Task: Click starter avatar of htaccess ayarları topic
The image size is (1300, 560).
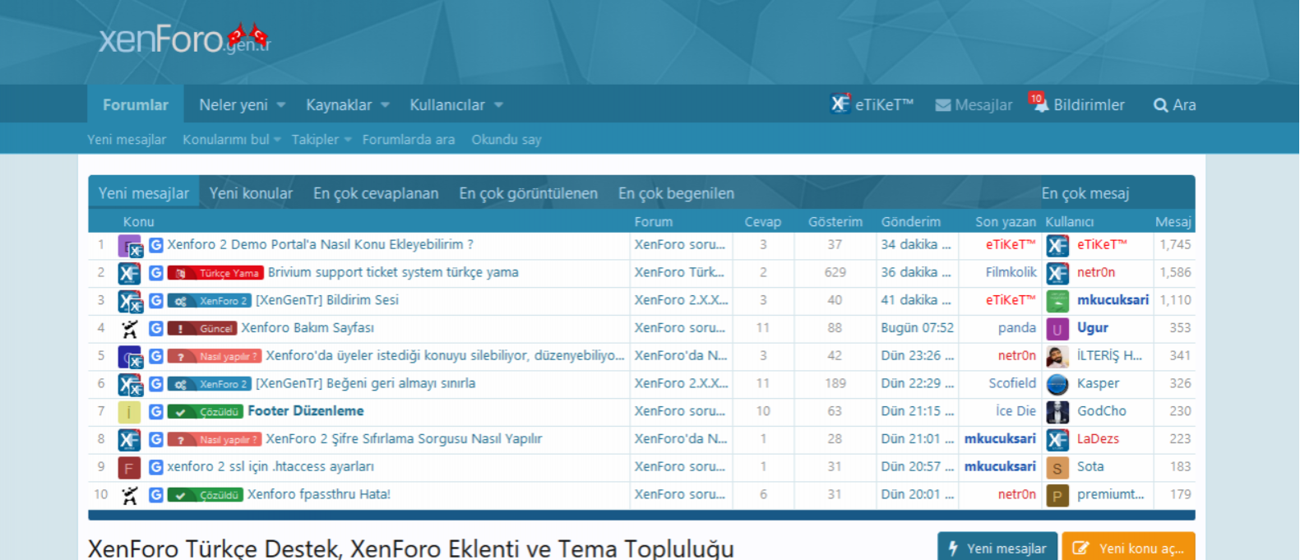Action: point(129,468)
